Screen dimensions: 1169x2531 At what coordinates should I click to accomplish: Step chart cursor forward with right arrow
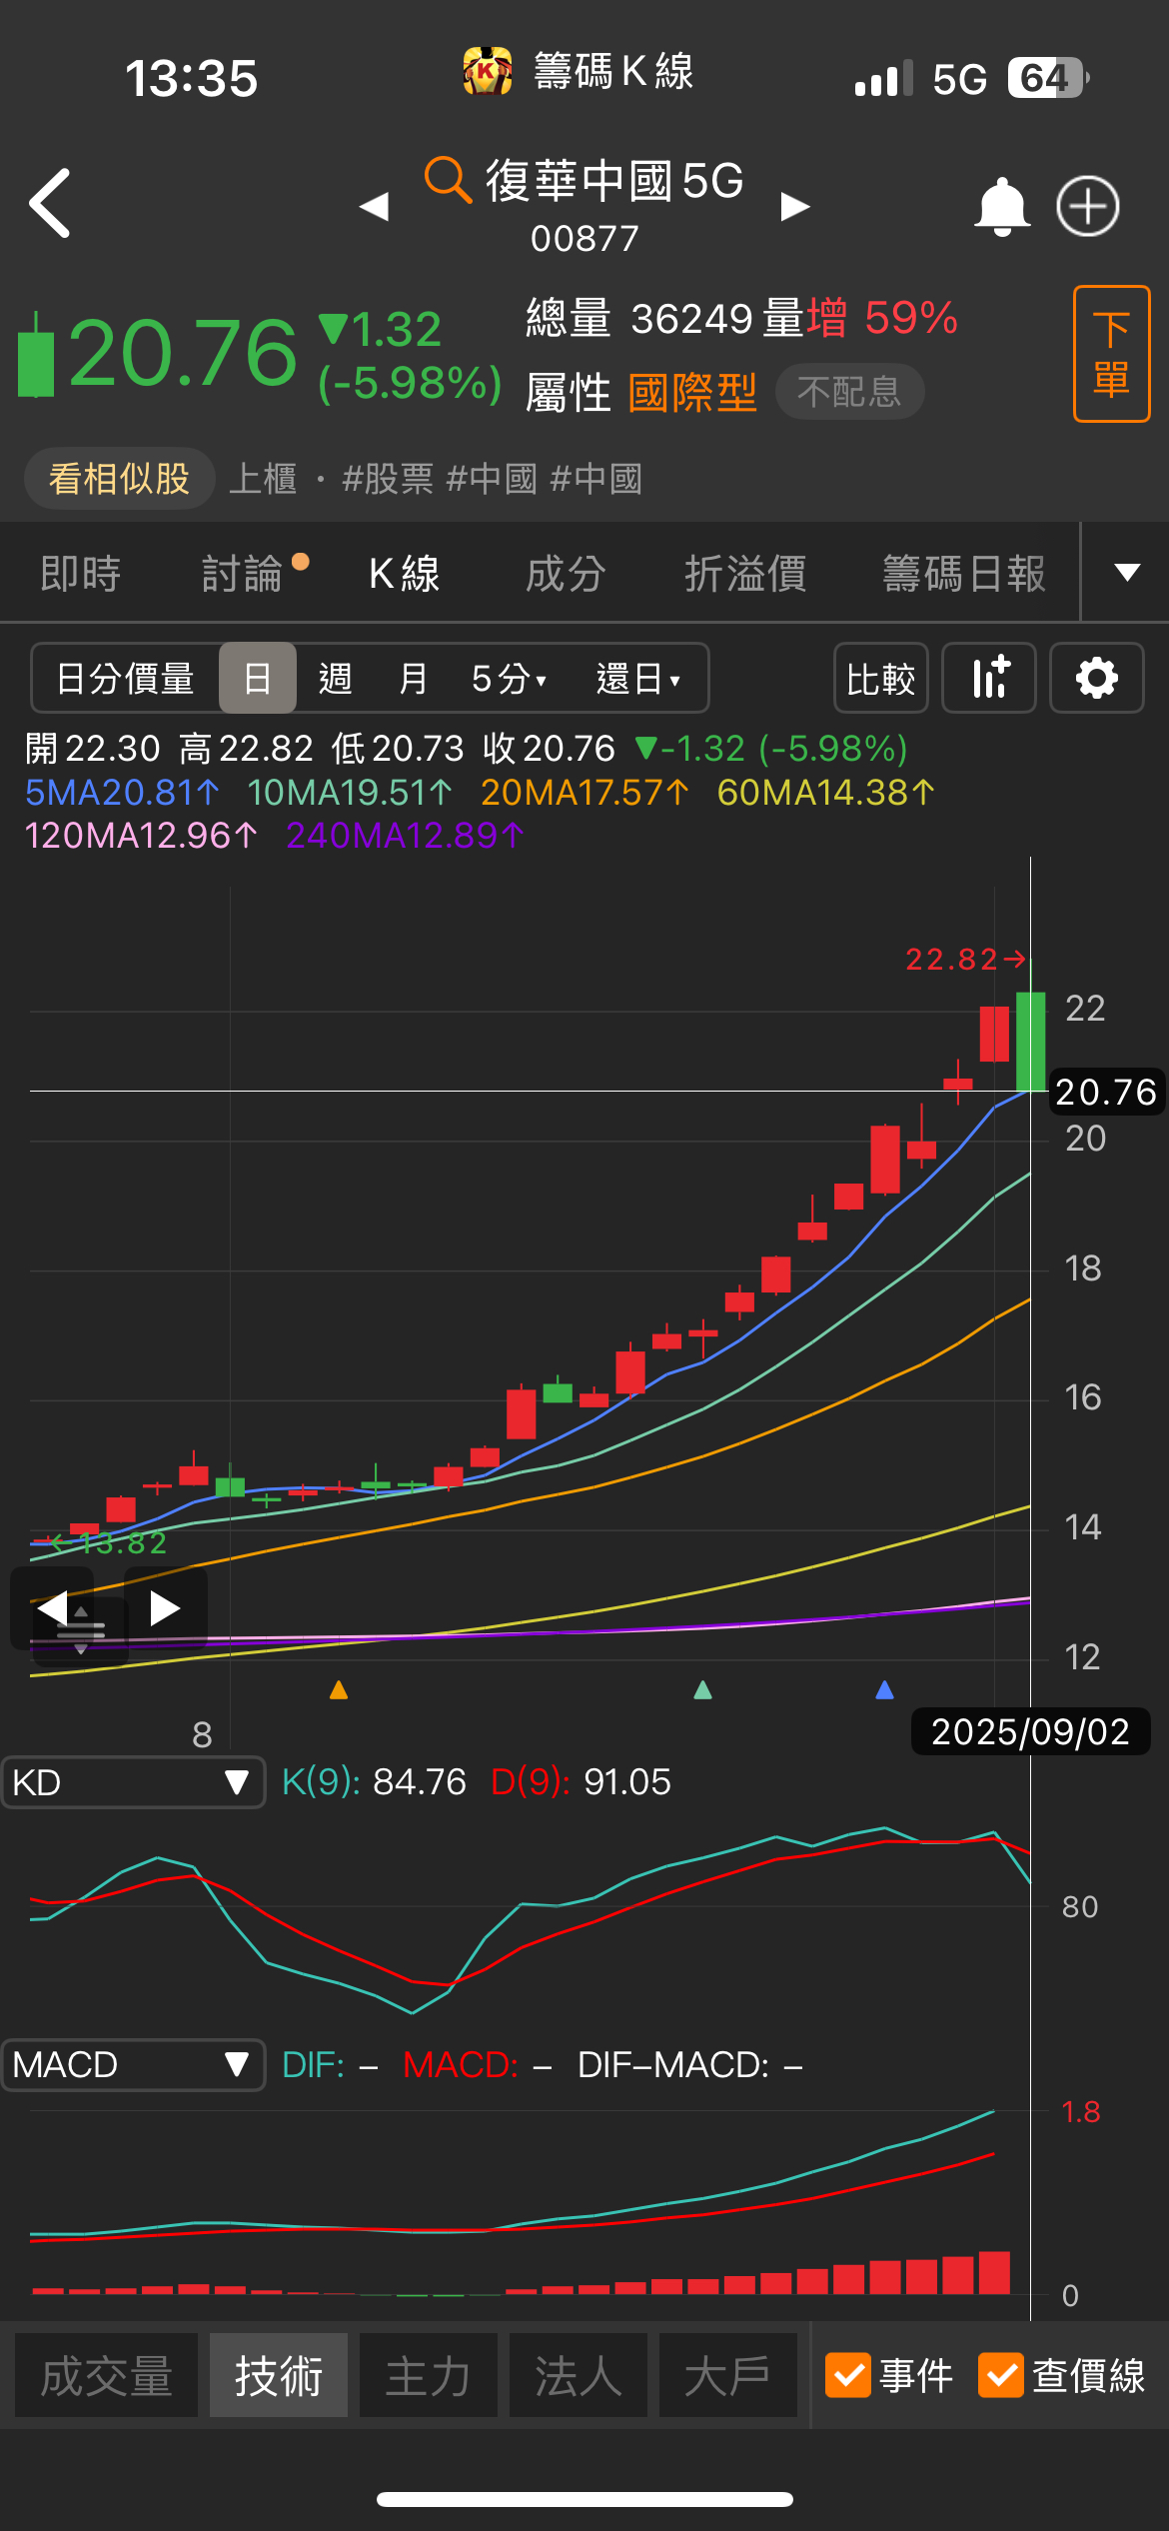tap(165, 1608)
